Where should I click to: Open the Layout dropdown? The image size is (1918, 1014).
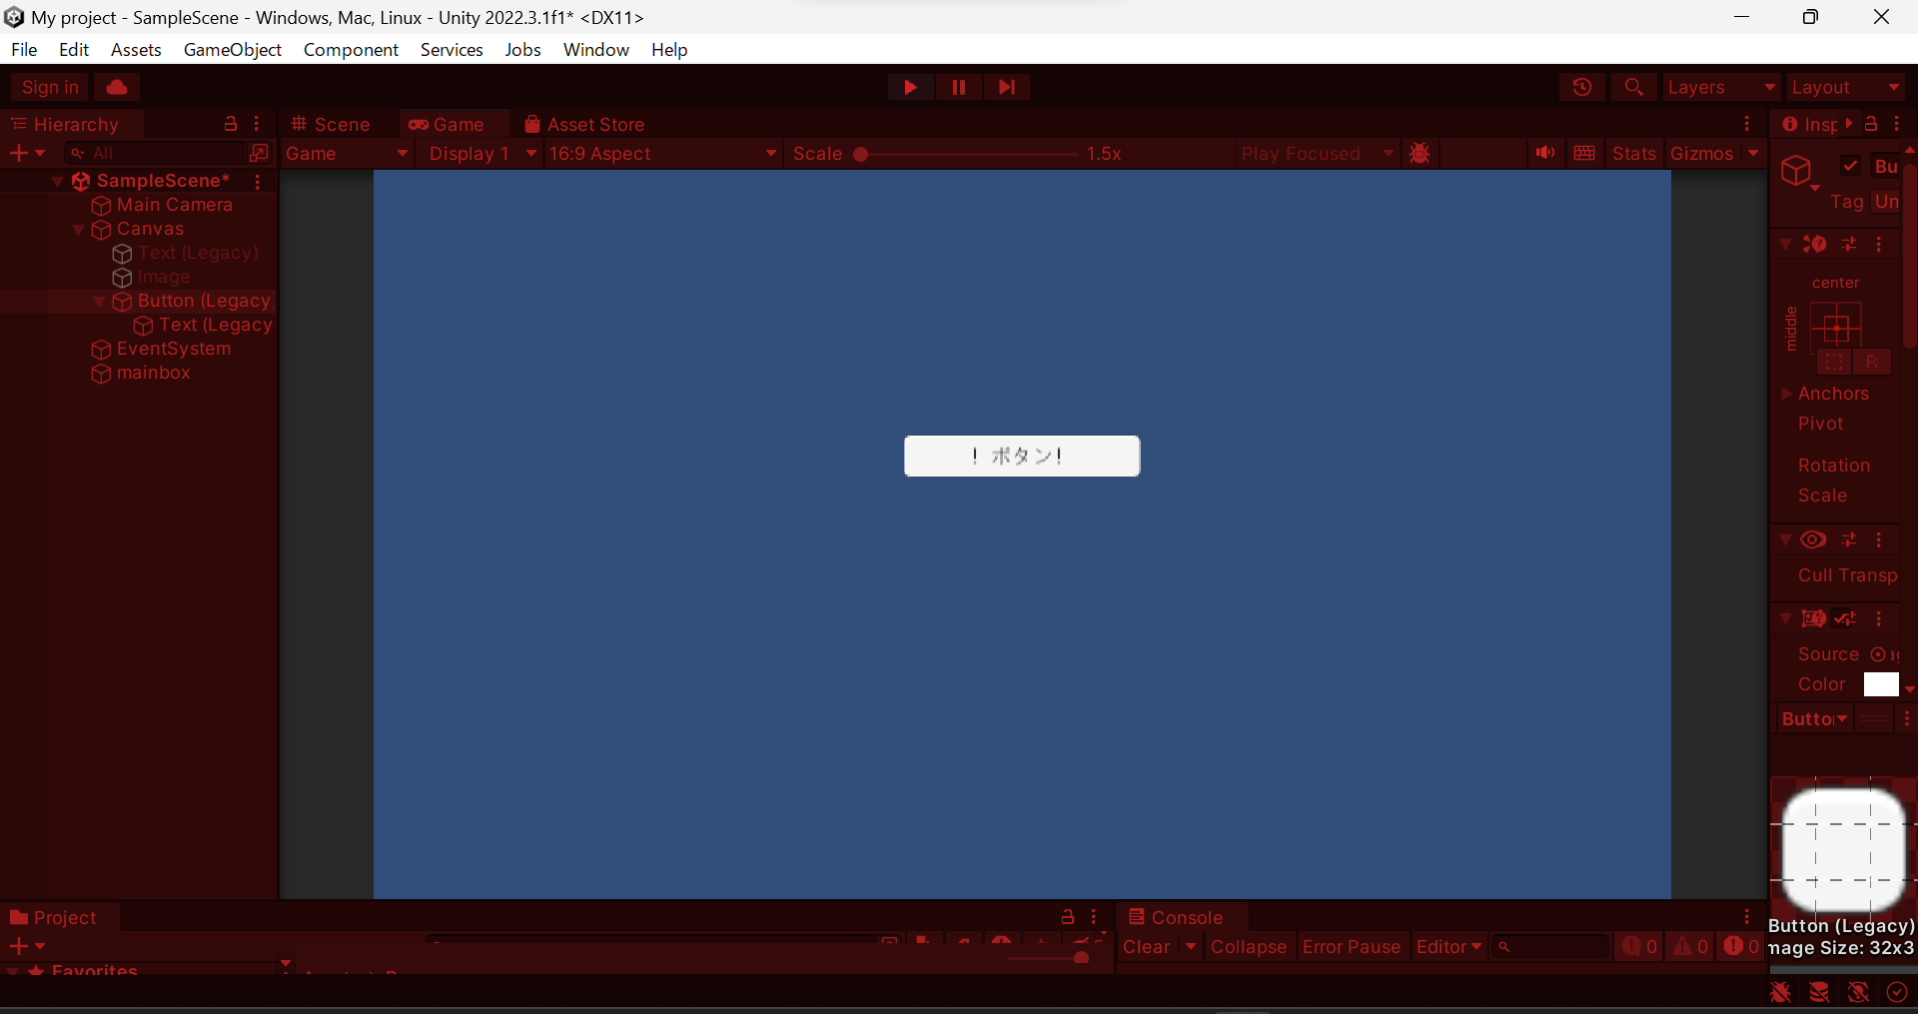point(1846,87)
